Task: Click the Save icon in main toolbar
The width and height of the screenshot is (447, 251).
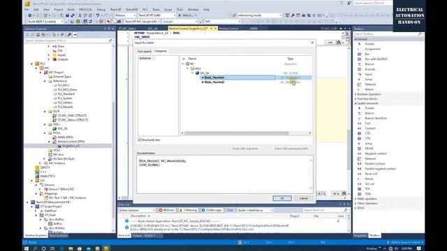Action: click(67, 15)
